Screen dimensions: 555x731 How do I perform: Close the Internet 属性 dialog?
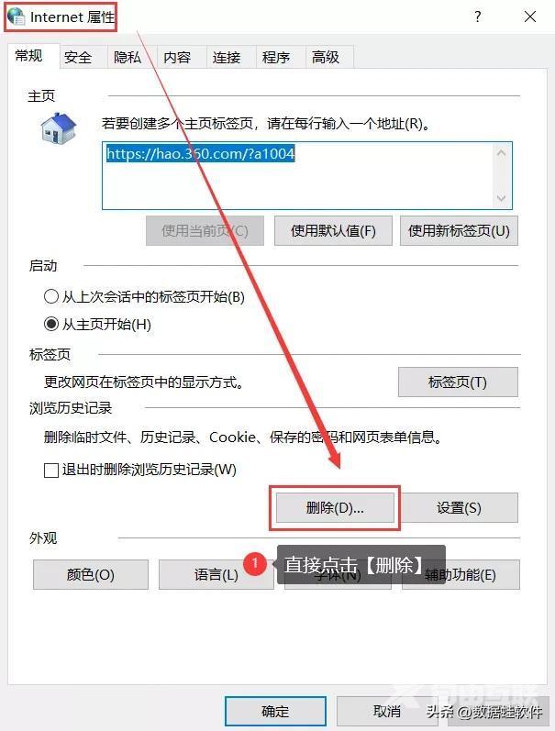[530, 17]
